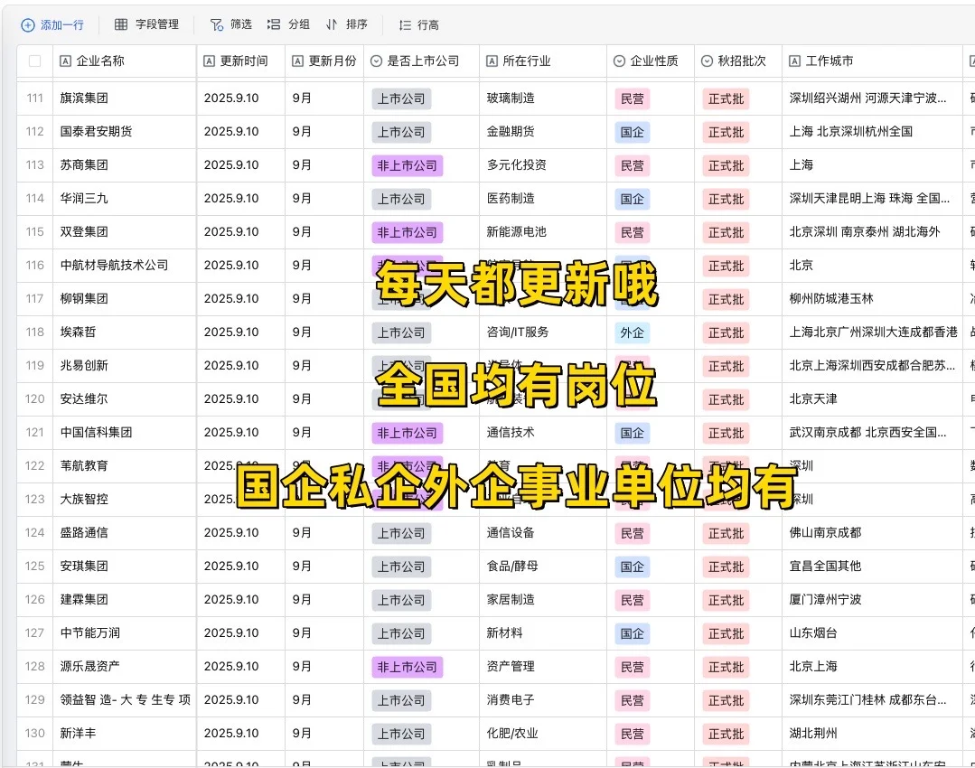
Task: Select the cell 建霖集团
Action: coord(125,600)
